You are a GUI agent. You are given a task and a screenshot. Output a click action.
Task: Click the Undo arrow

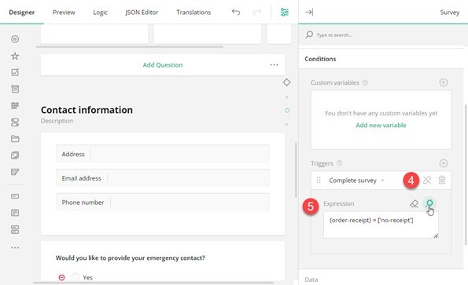(236, 12)
